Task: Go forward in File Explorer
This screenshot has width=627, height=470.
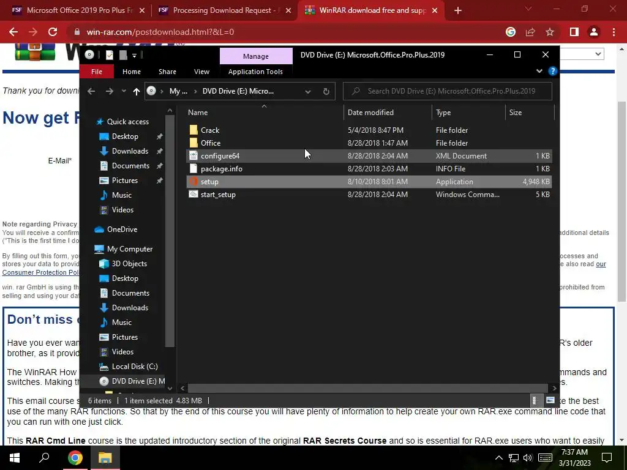Action: coord(109,91)
